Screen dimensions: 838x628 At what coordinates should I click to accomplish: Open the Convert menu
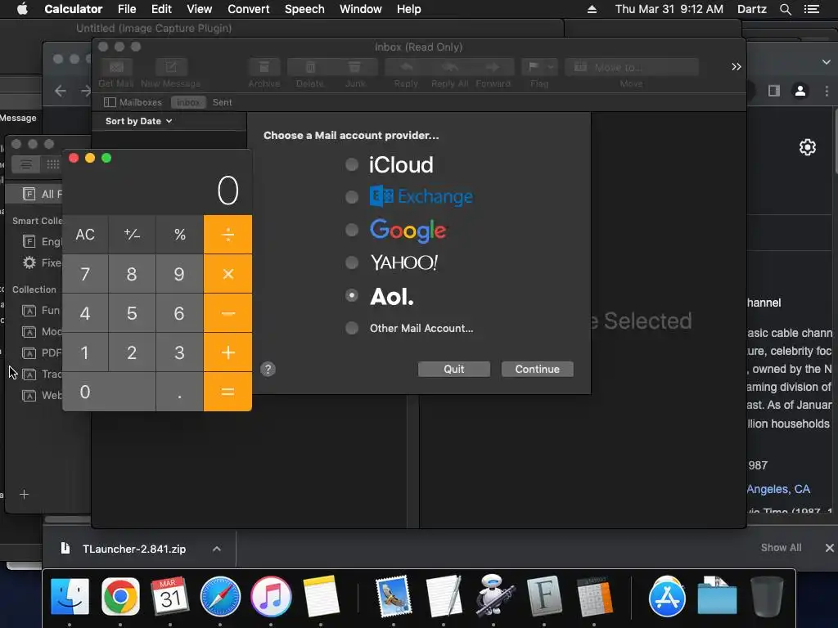click(x=249, y=9)
